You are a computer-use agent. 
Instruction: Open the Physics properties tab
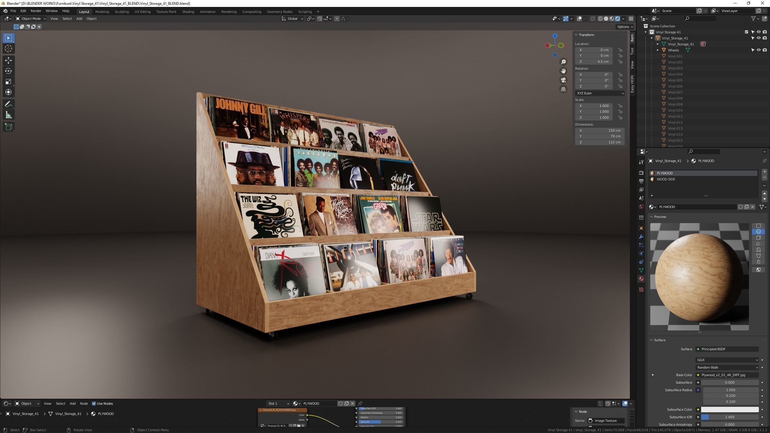[x=641, y=253]
